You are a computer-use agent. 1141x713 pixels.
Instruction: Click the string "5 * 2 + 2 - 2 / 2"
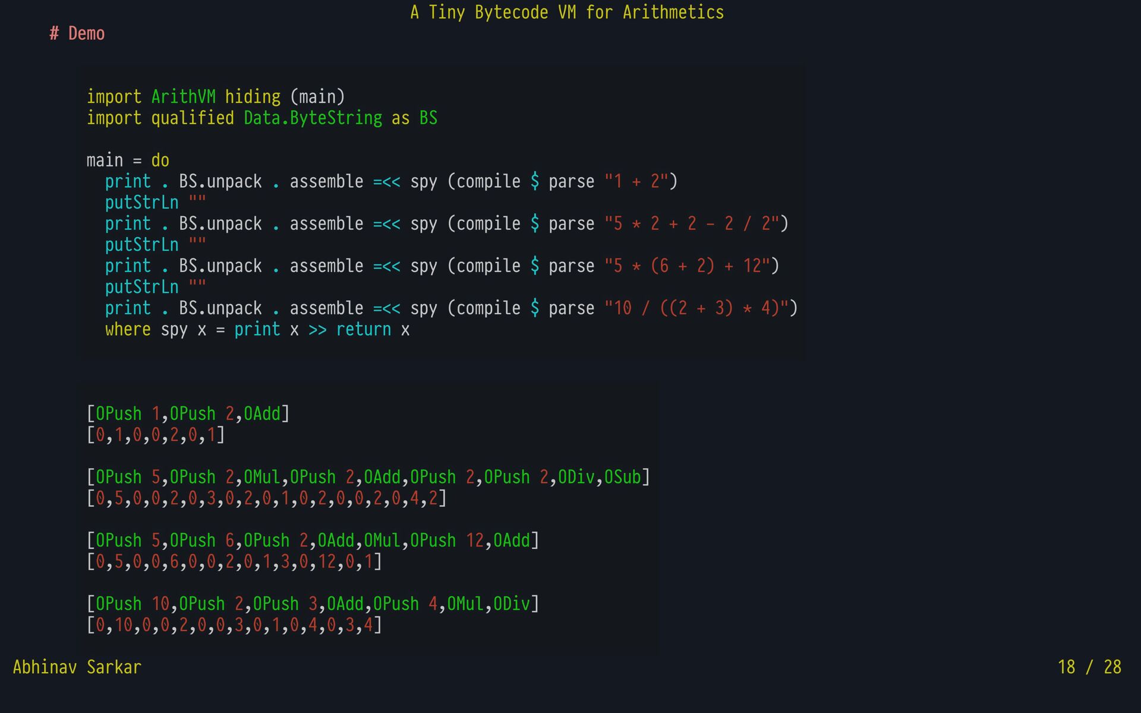692,224
